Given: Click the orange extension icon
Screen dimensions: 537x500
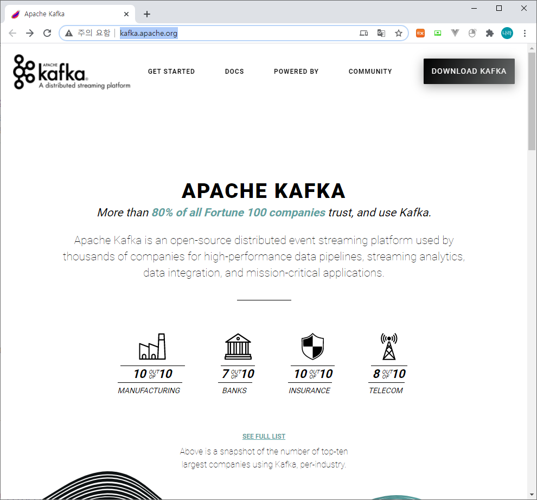Looking at the screenshot, I should (x=420, y=33).
